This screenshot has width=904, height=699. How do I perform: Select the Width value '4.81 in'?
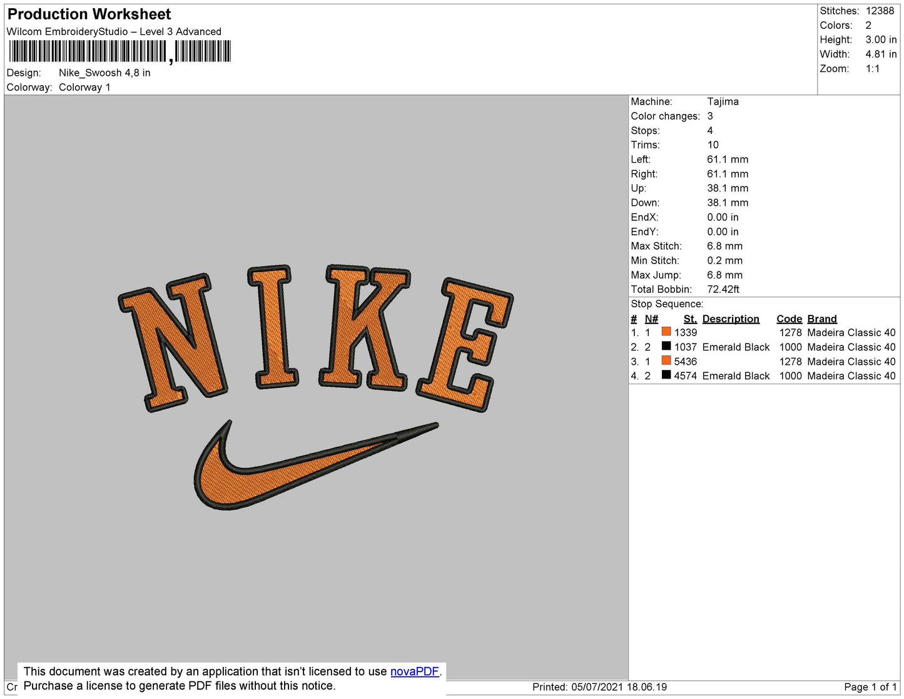point(881,54)
